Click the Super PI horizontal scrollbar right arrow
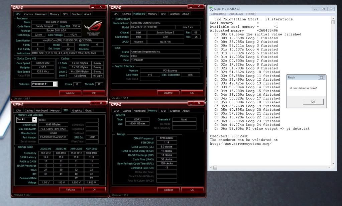 [329, 168]
